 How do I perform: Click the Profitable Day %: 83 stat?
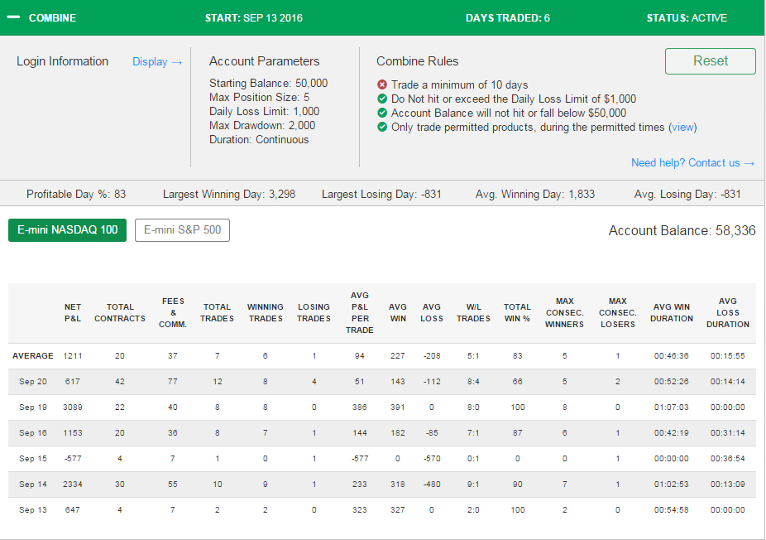click(76, 194)
